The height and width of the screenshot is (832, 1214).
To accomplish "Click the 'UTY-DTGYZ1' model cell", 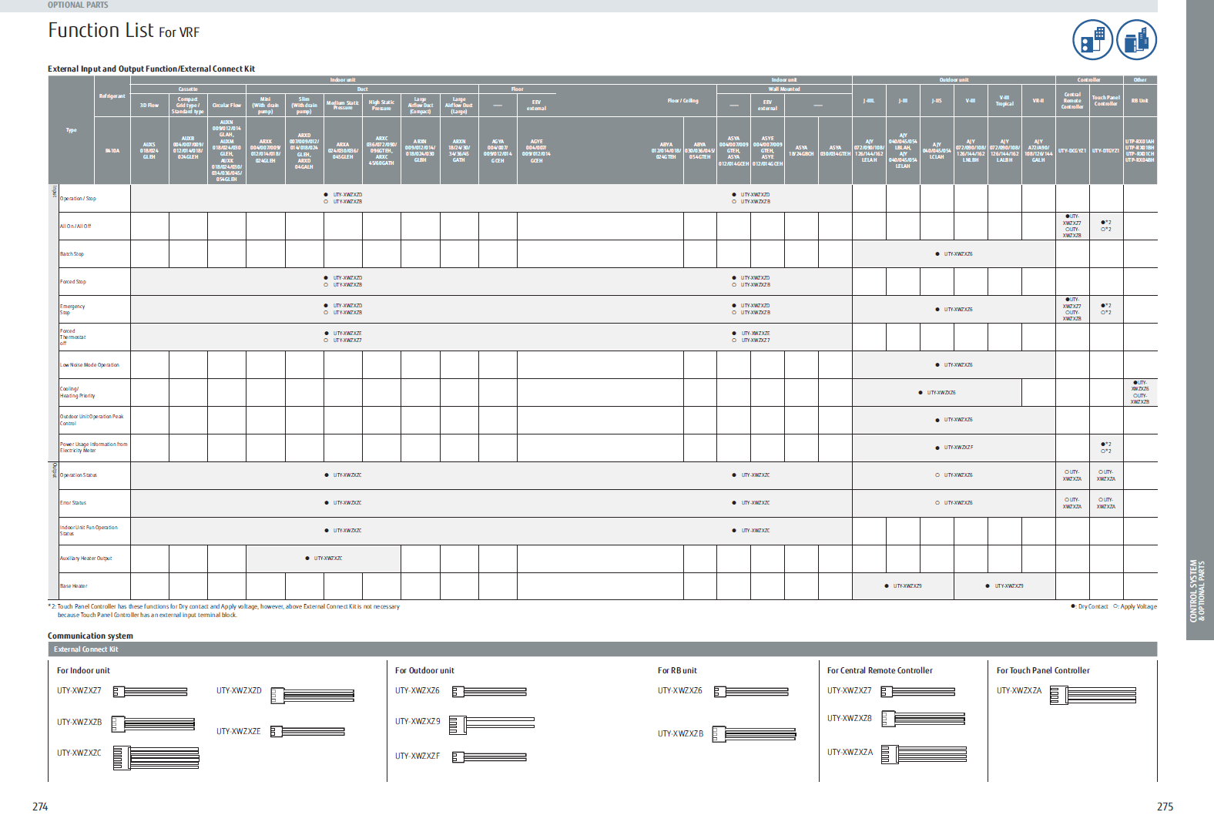I will (x=1106, y=151).
